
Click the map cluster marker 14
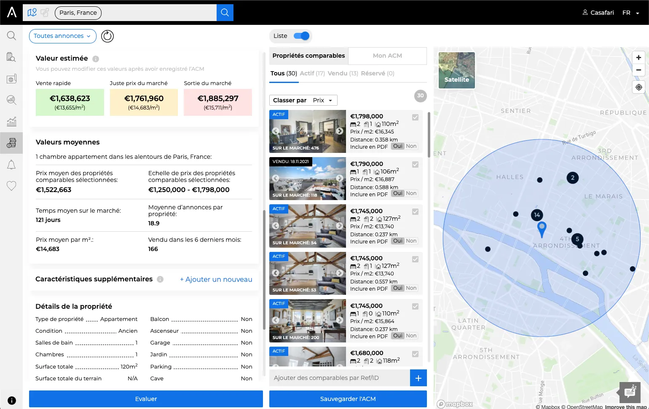pos(537,215)
